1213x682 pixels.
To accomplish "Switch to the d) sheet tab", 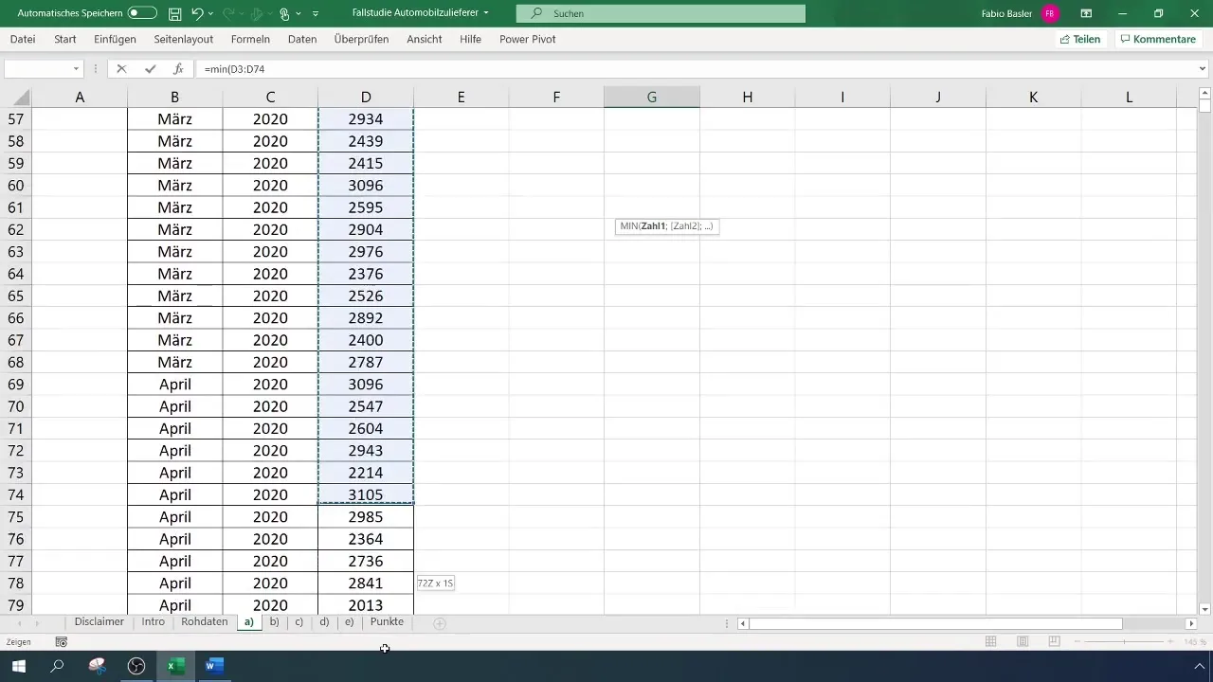I will pyautogui.click(x=324, y=621).
